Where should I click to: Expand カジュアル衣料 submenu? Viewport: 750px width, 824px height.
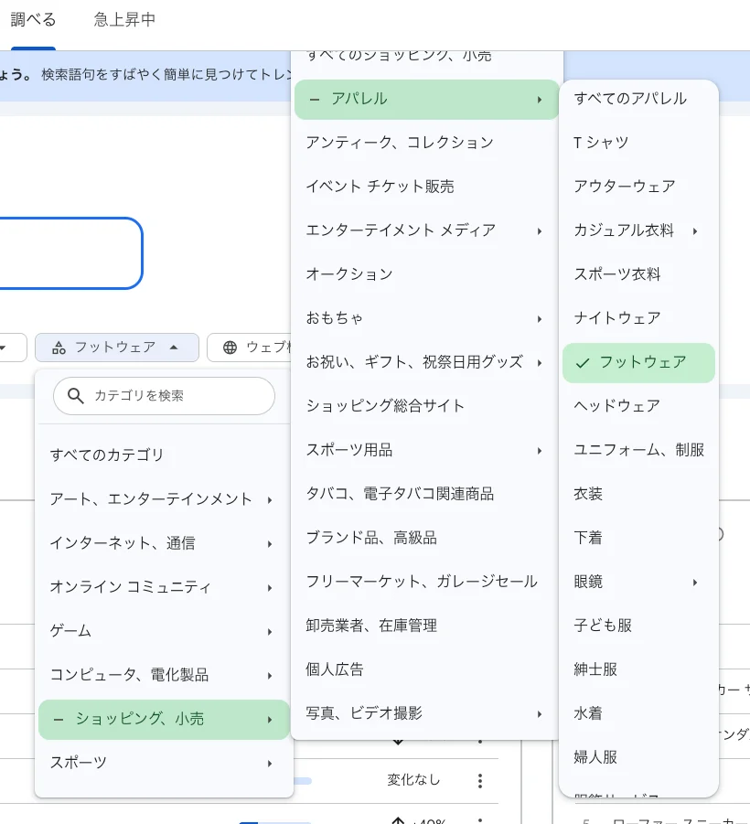pyautogui.click(x=638, y=230)
